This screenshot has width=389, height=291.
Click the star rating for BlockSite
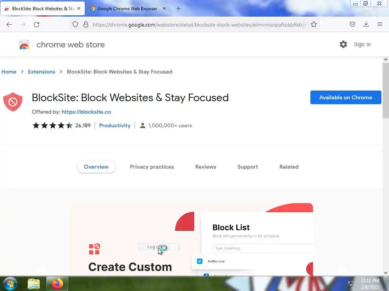[52, 125]
